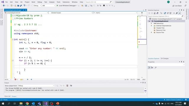
Task: Open the Show output from dropdown
Action: click(36, 86)
